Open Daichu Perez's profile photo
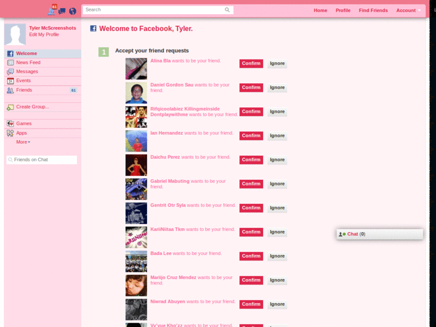The height and width of the screenshot is (327, 436). [x=136, y=165]
